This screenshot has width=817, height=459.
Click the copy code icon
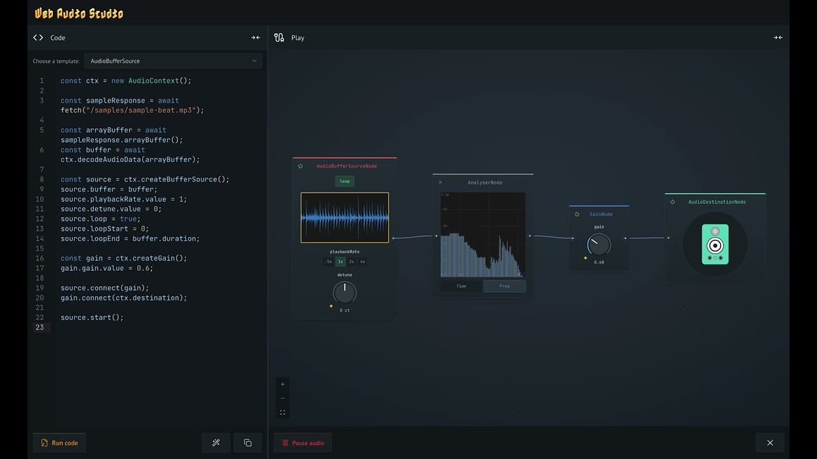248,442
